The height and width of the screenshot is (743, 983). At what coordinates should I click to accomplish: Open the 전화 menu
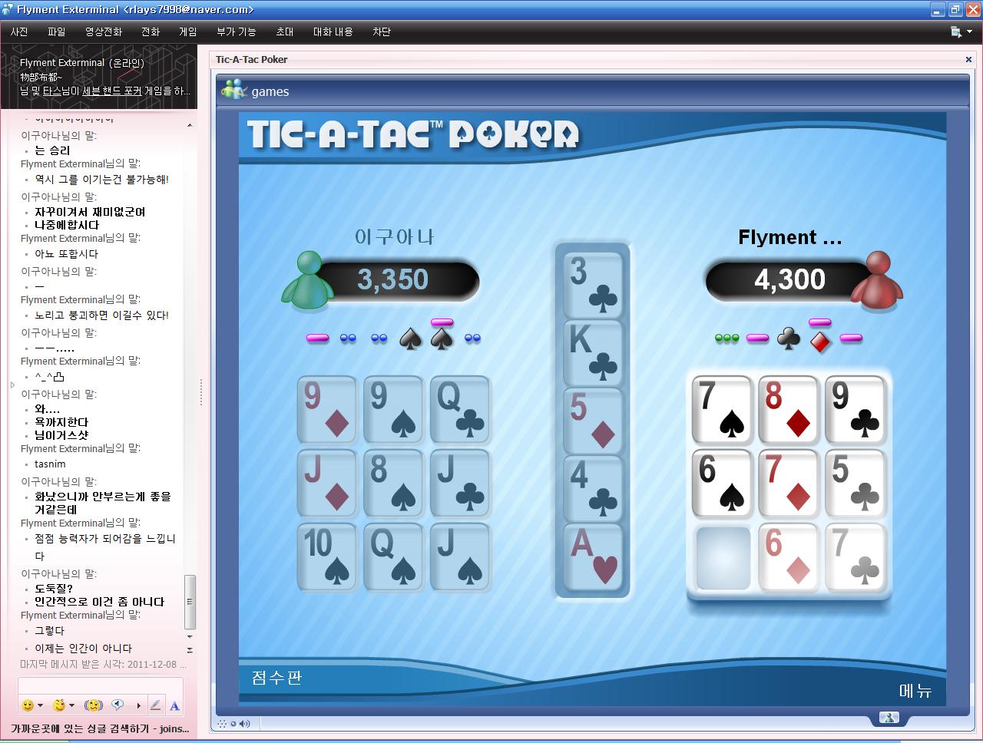(150, 31)
